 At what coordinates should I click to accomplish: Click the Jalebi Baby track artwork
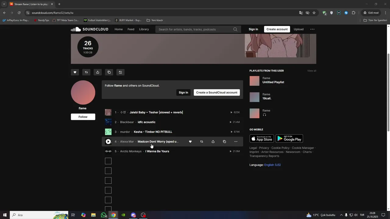(x=108, y=112)
